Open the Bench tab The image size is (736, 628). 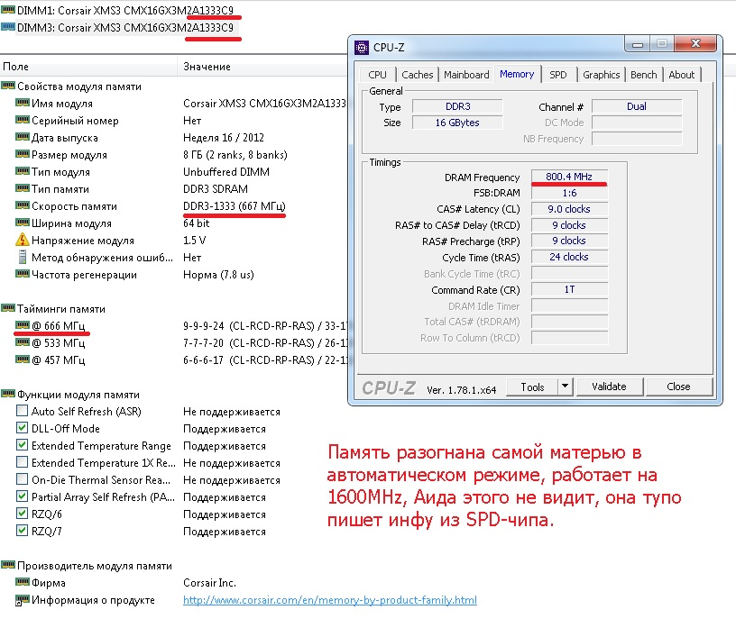pyautogui.click(x=643, y=75)
